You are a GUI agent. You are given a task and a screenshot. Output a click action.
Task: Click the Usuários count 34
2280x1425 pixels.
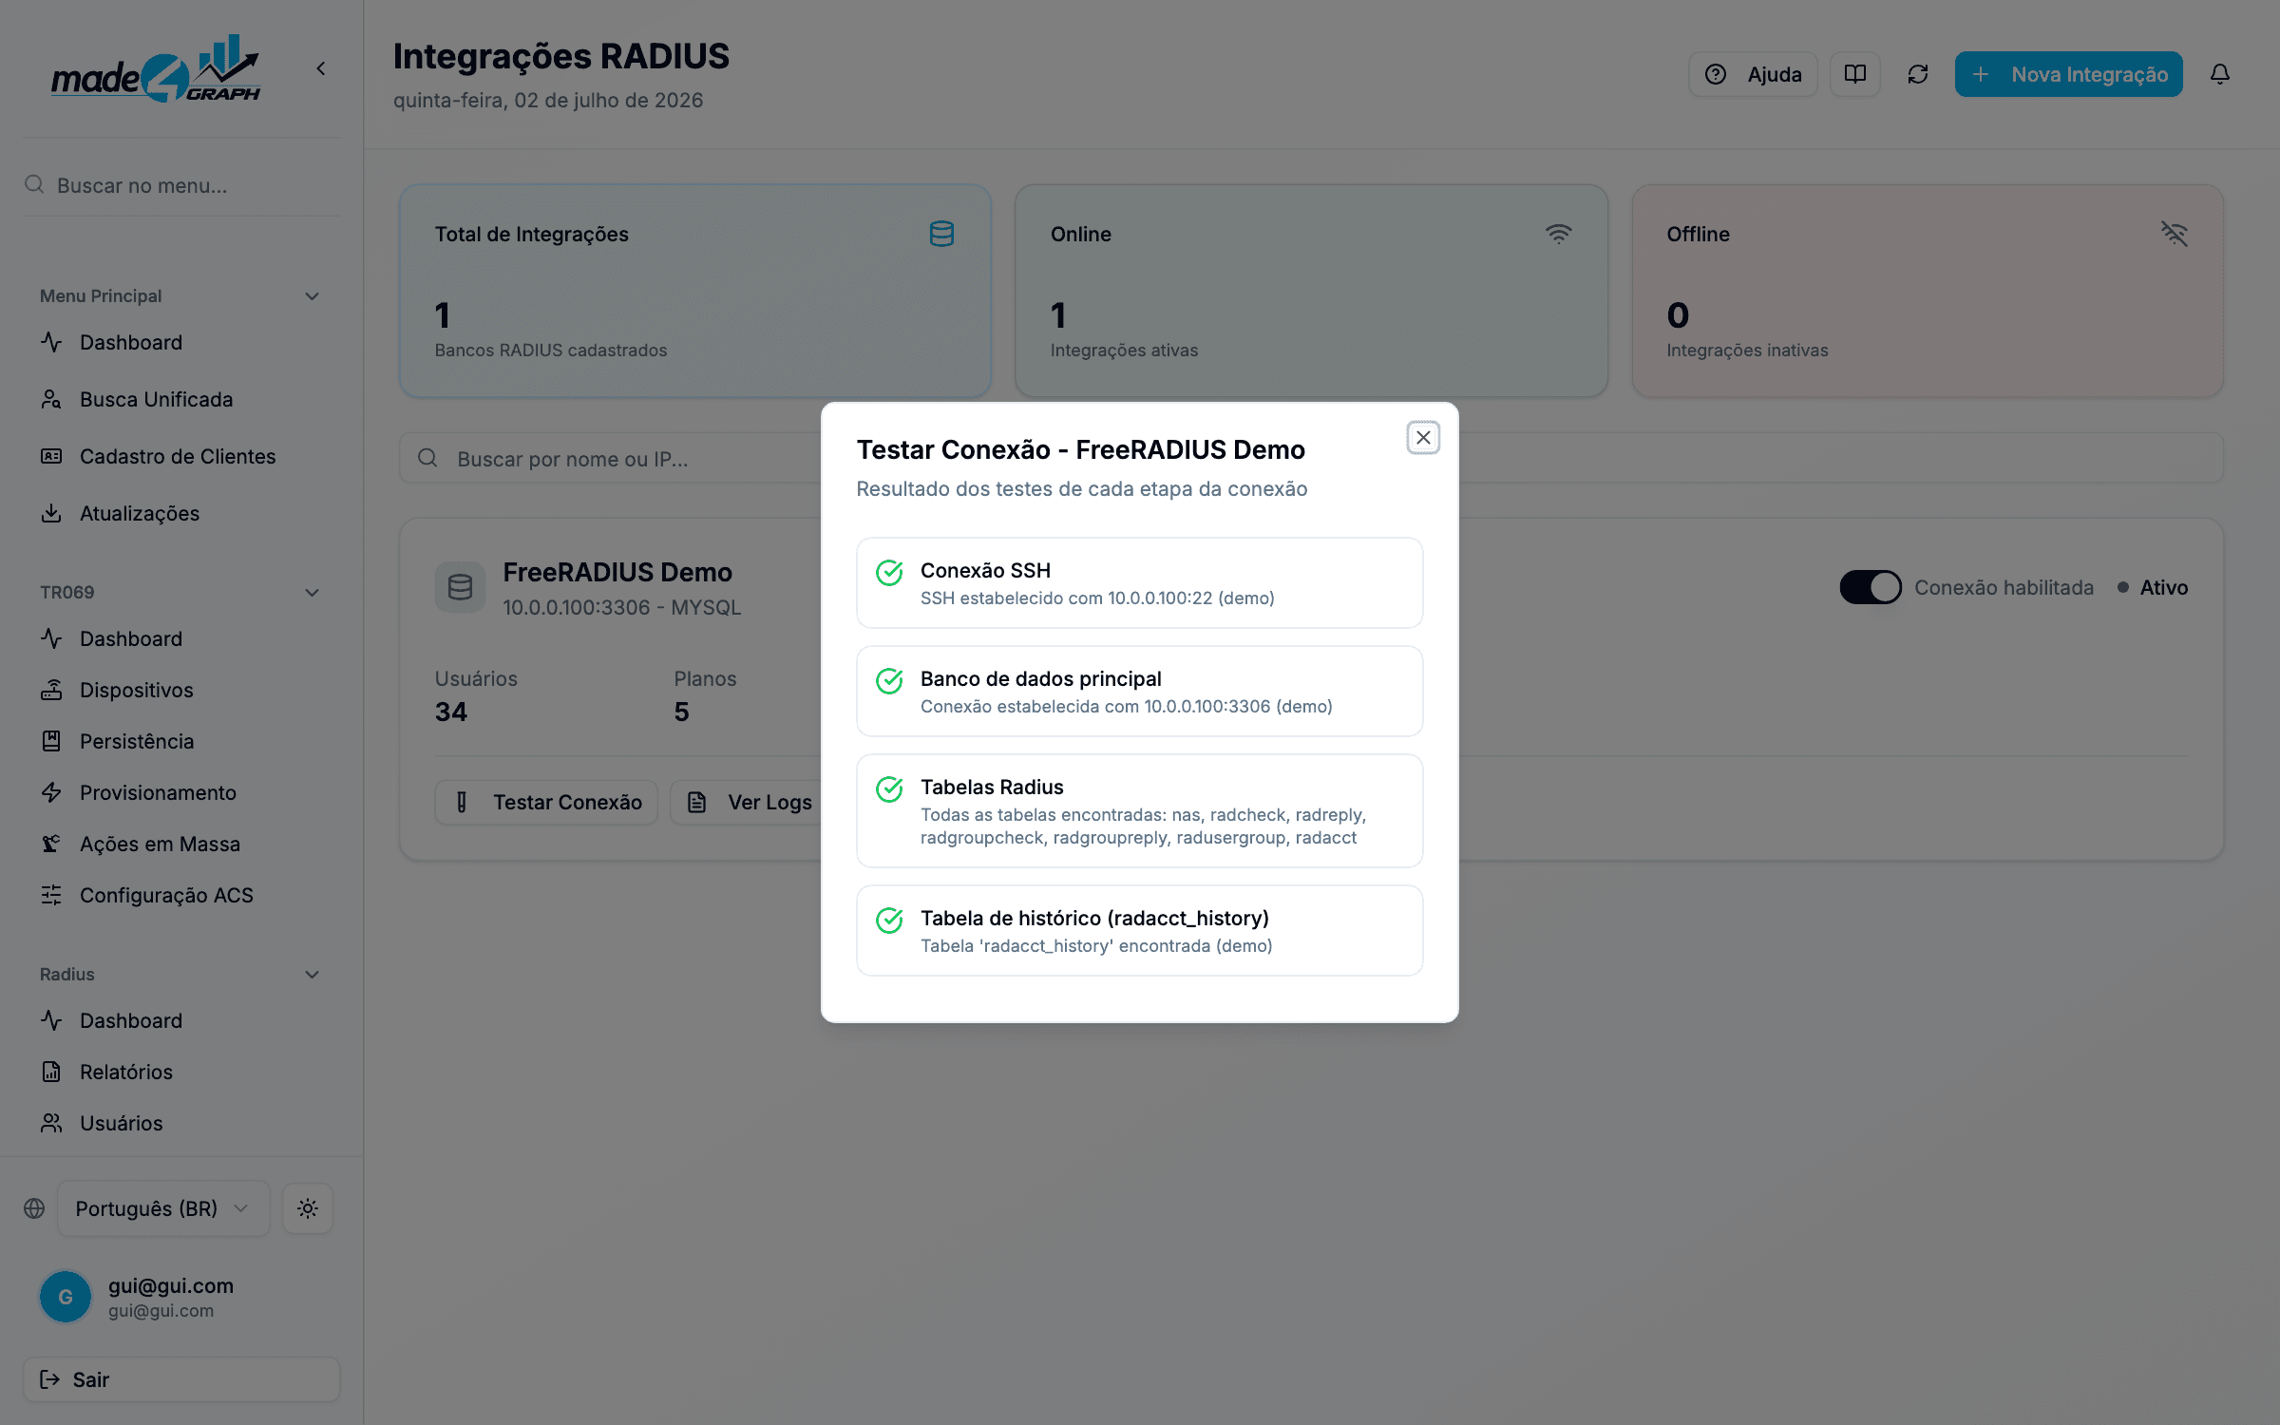coord(451,712)
